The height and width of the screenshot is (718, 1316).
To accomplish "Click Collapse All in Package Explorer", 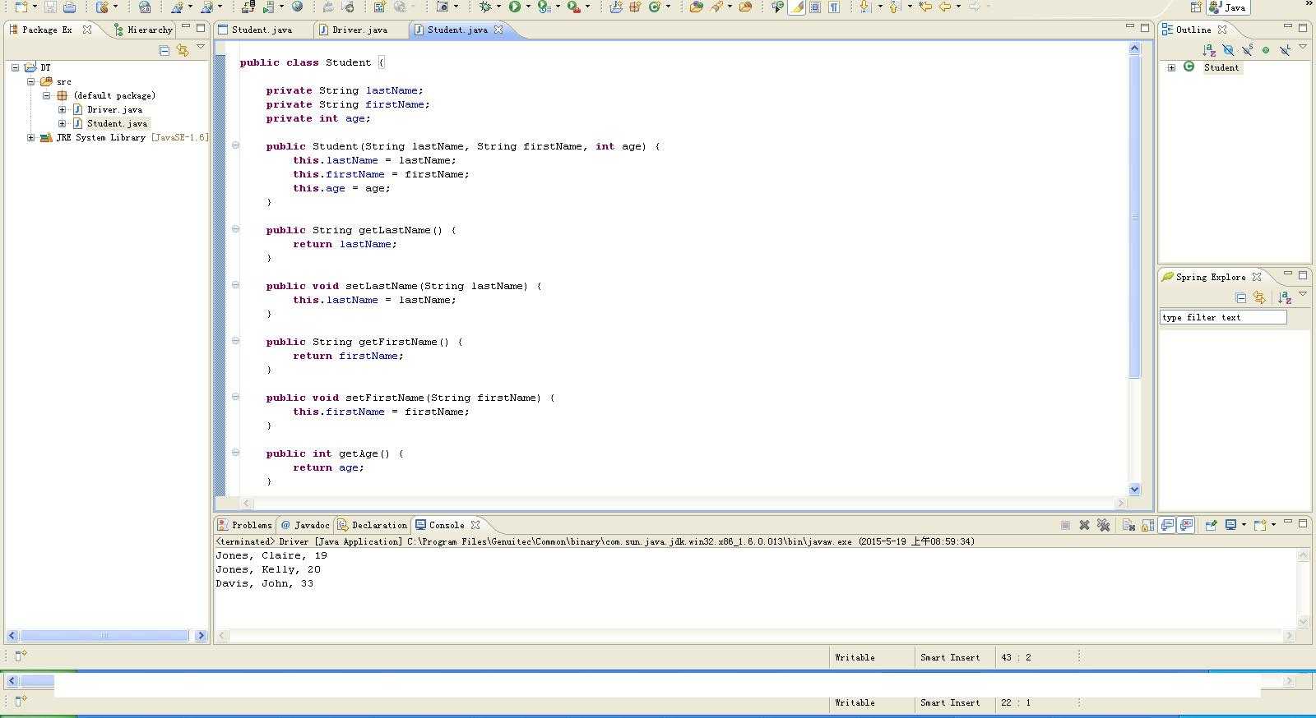I will [x=164, y=50].
